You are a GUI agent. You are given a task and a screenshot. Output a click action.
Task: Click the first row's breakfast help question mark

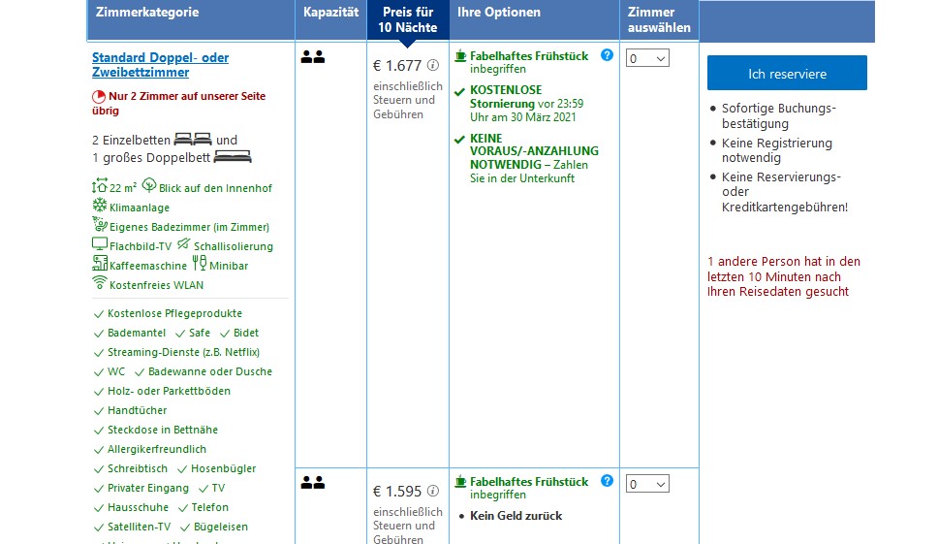pyautogui.click(x=607, y=55)
